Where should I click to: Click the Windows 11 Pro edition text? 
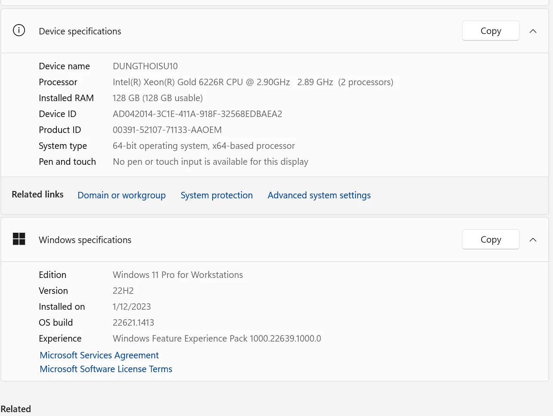(177, 275)
